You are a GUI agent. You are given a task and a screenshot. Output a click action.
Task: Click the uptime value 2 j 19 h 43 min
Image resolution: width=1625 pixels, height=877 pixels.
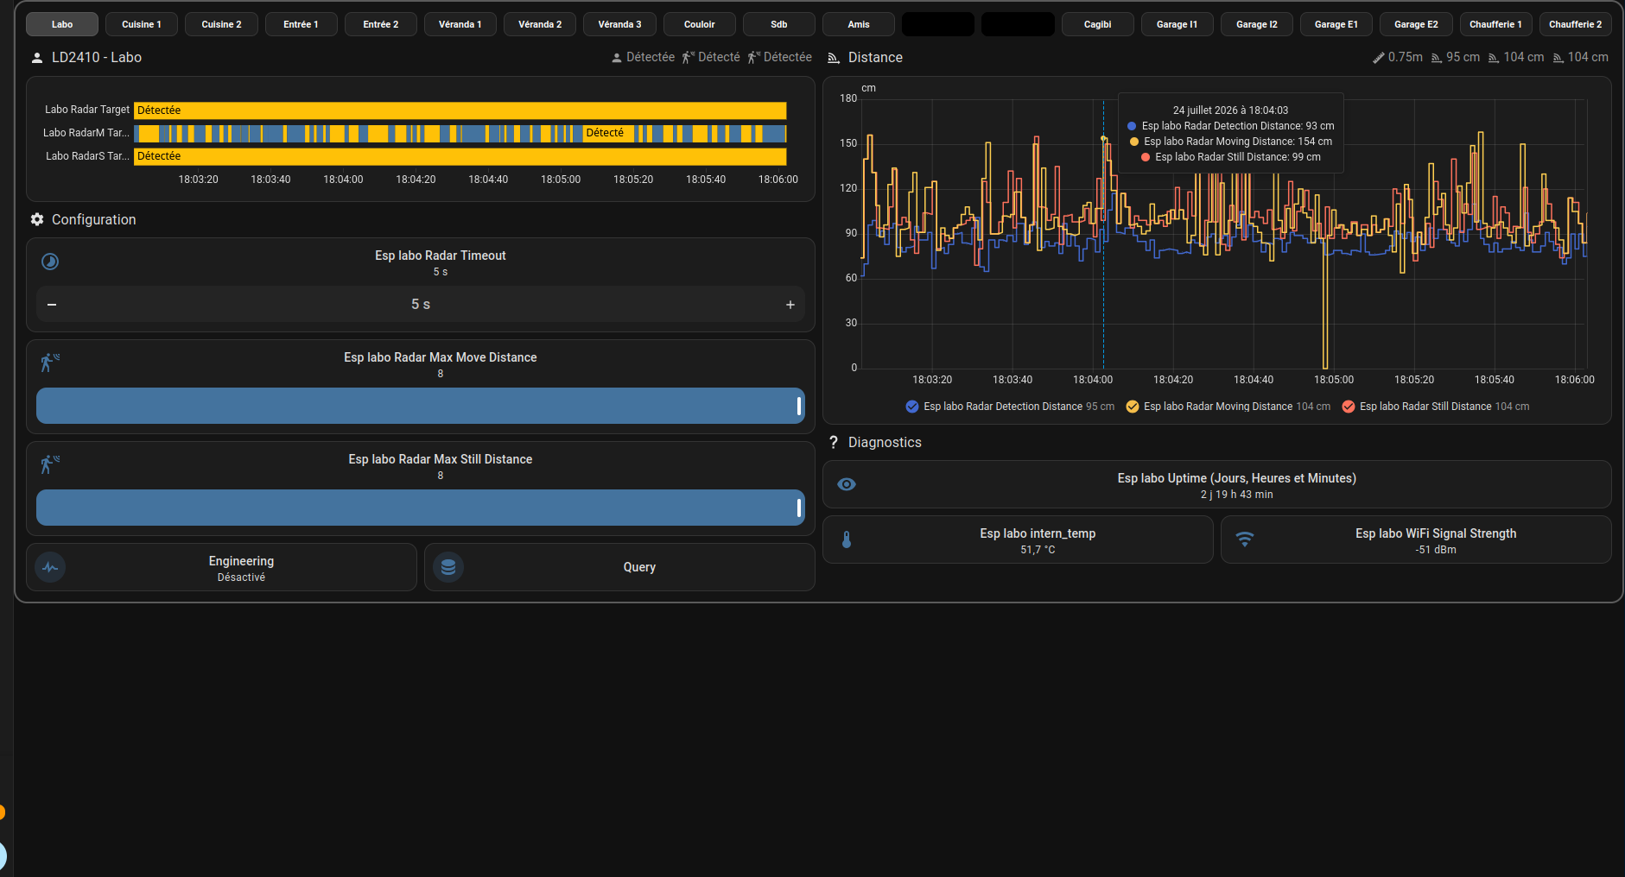pos(1237,495)
